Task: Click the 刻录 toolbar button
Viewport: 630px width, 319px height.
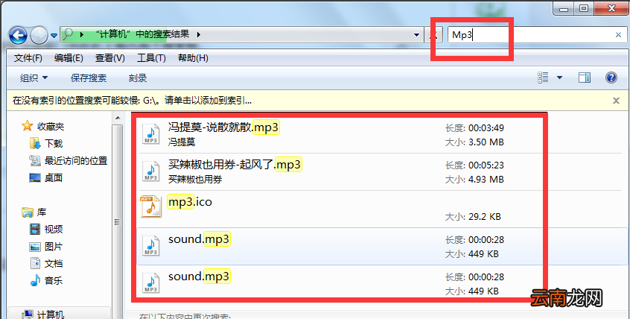Action: (138, 78)
